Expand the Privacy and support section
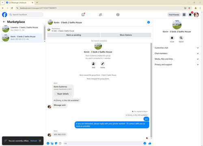The width and height of the screenshot is (203, 146). click(177, 64)
